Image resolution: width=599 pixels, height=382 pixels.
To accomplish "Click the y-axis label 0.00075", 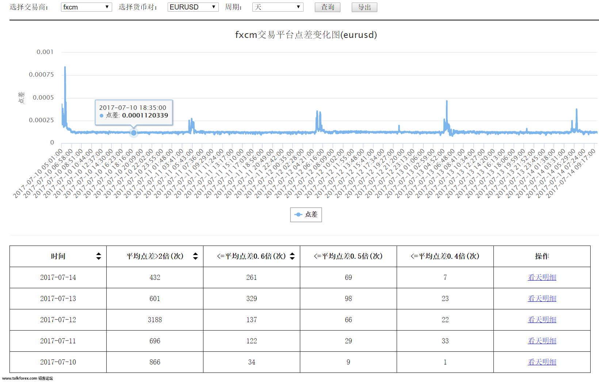I will [41, 74].
